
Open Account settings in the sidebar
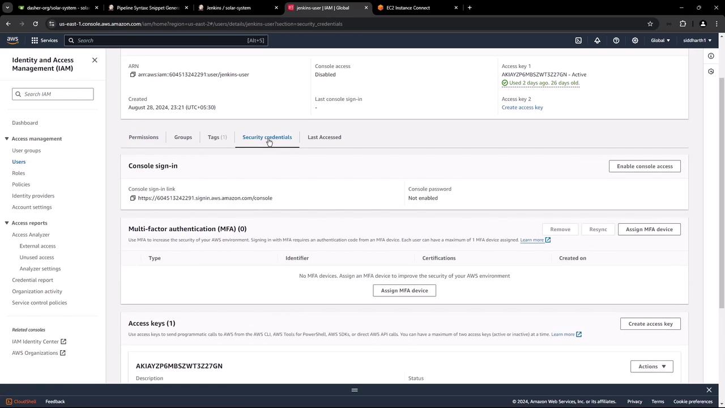32,207
